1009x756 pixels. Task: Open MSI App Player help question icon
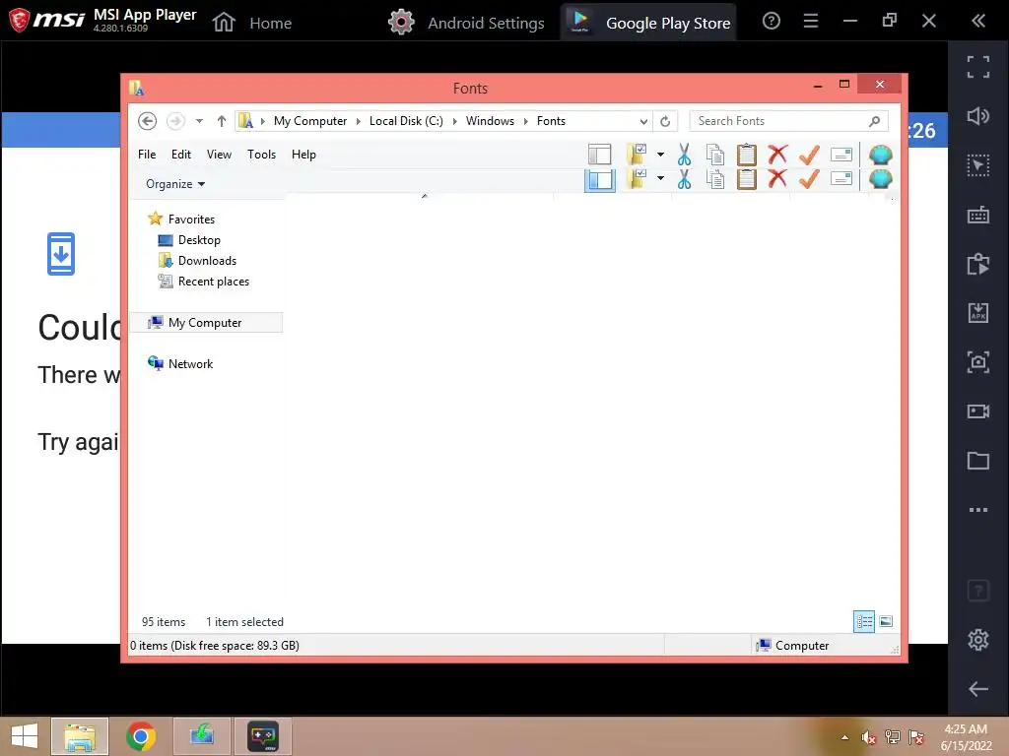click(771, 22)
